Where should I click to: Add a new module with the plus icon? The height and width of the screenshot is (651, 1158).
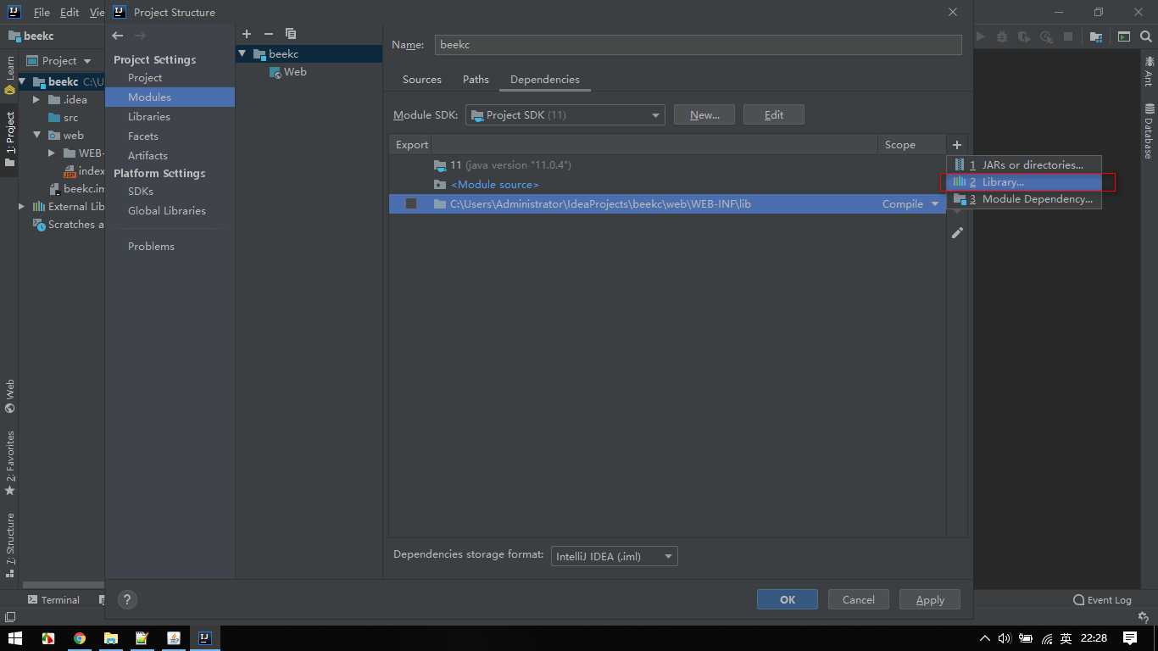tap(247, 34)
